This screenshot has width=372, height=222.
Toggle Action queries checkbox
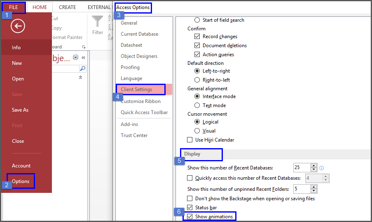click(x=197, y=55)
